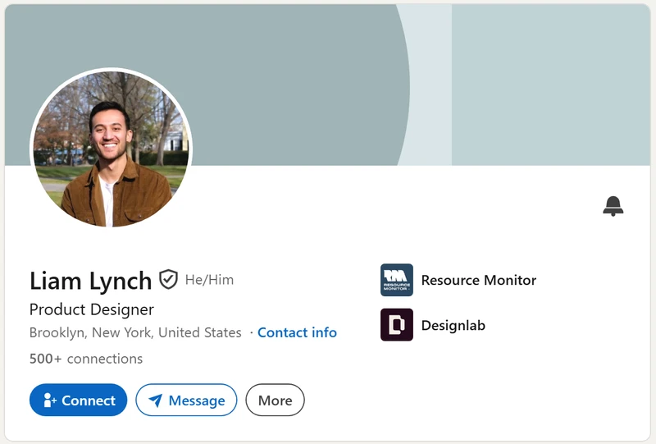The height and width of the screenshot is (444, 656).
Task: Open the More options menu
Action: click(x=275, y=400)
